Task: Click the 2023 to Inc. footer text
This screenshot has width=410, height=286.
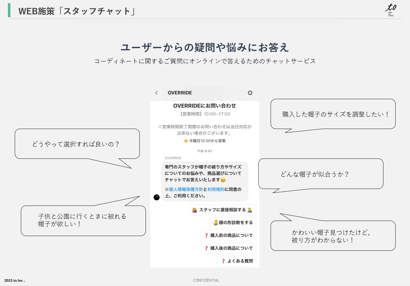Action: 14,281
